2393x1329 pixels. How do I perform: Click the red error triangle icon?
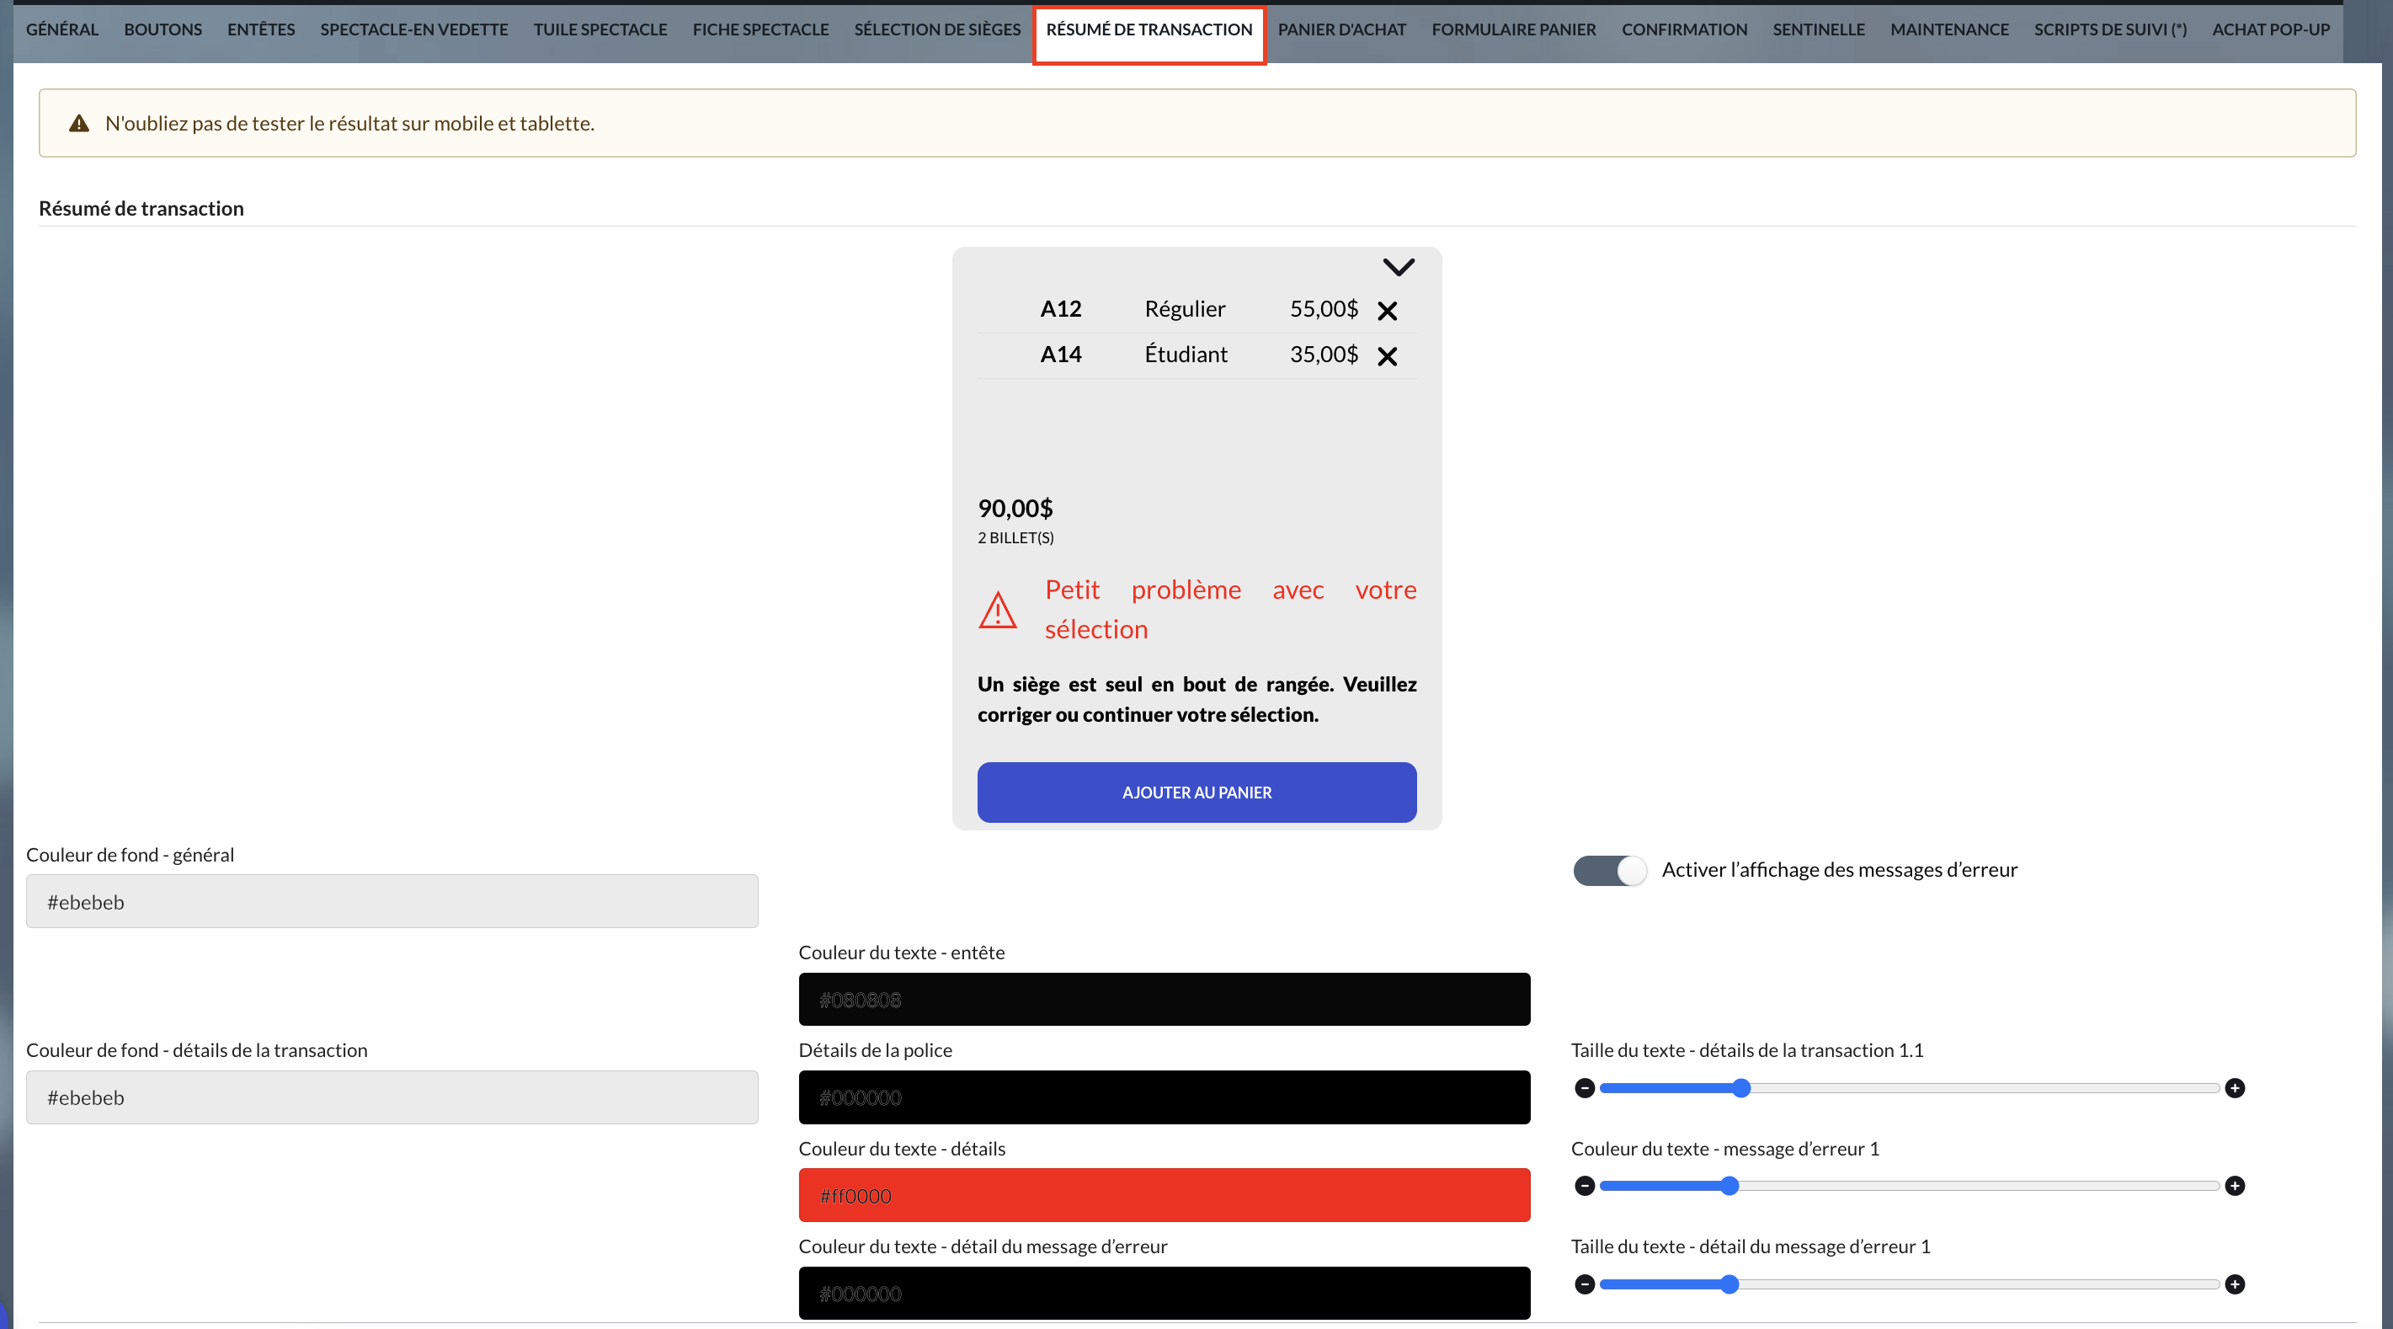998,610
